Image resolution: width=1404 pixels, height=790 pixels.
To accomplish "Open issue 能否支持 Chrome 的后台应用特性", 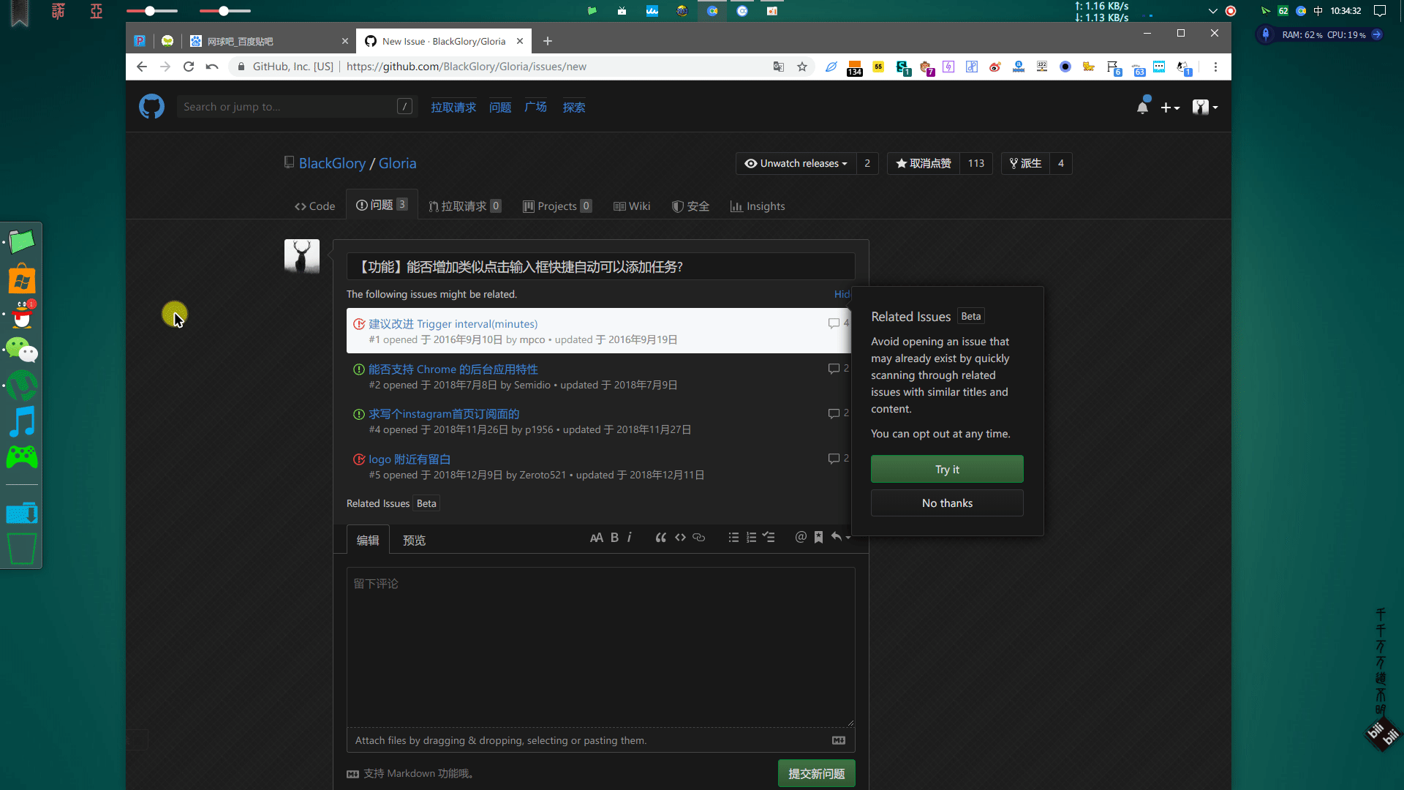I will pyautogui.click(x=453, y=369).
